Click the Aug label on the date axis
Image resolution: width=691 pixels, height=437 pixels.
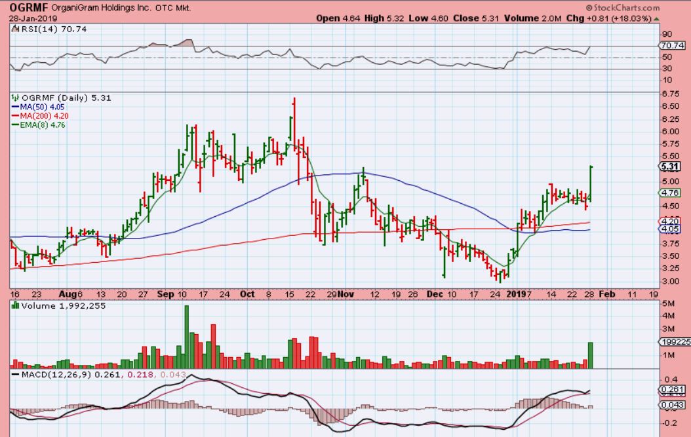click(x=67, y=294)
